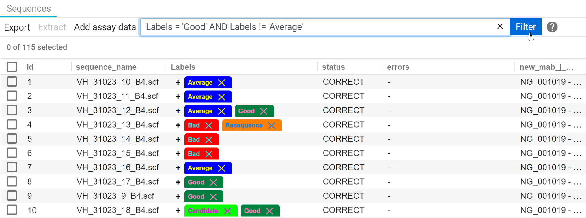Apply the query with Filter button
The height and width of the screenshot is (218, 586).
pos(526,27)
